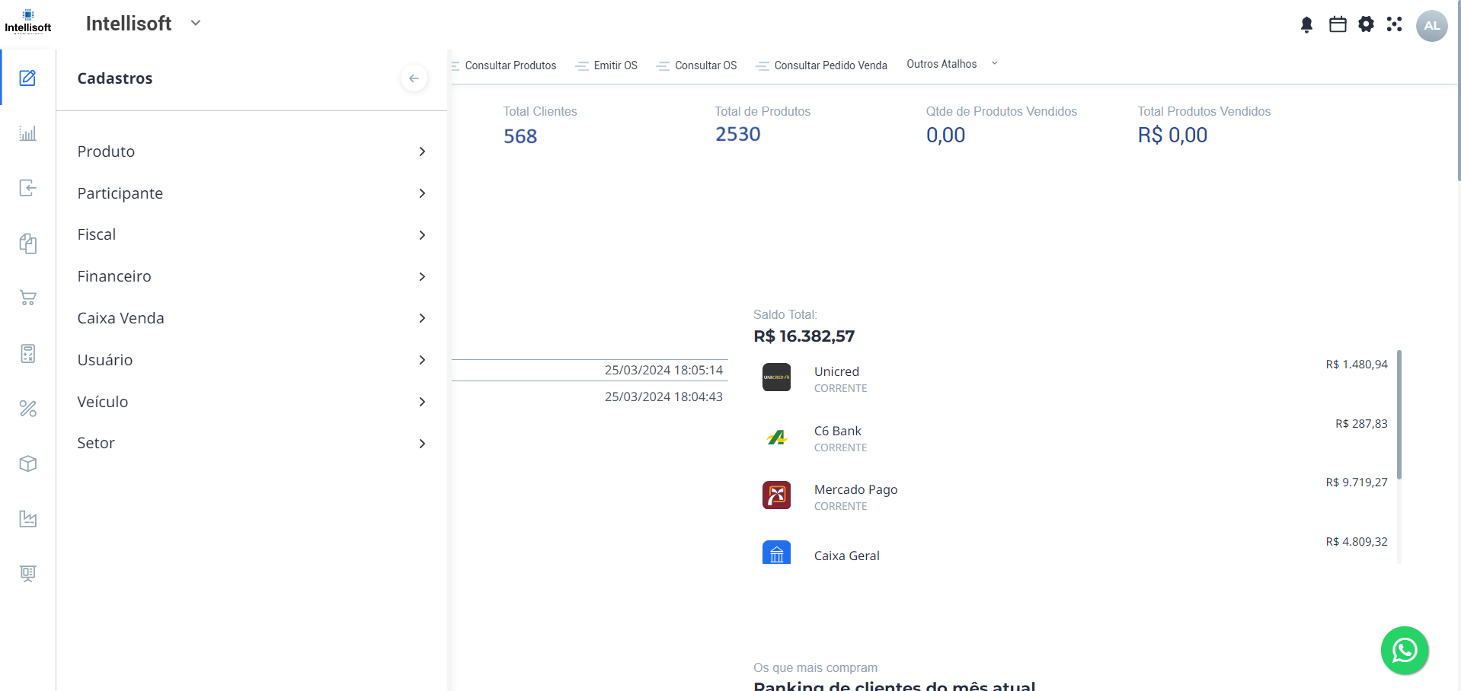This screenshot has height=691, width=1461.
Task: Open the shopping cart sidebar icon
Action: pyautogui.click(x=27, y=298)
